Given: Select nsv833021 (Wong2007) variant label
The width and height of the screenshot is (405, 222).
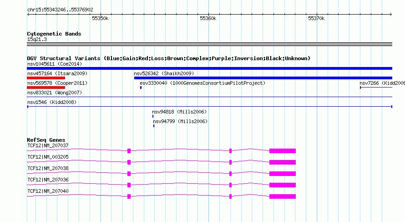Looking at the screenshot, I should pyautogui.click(x=55, y=93).
